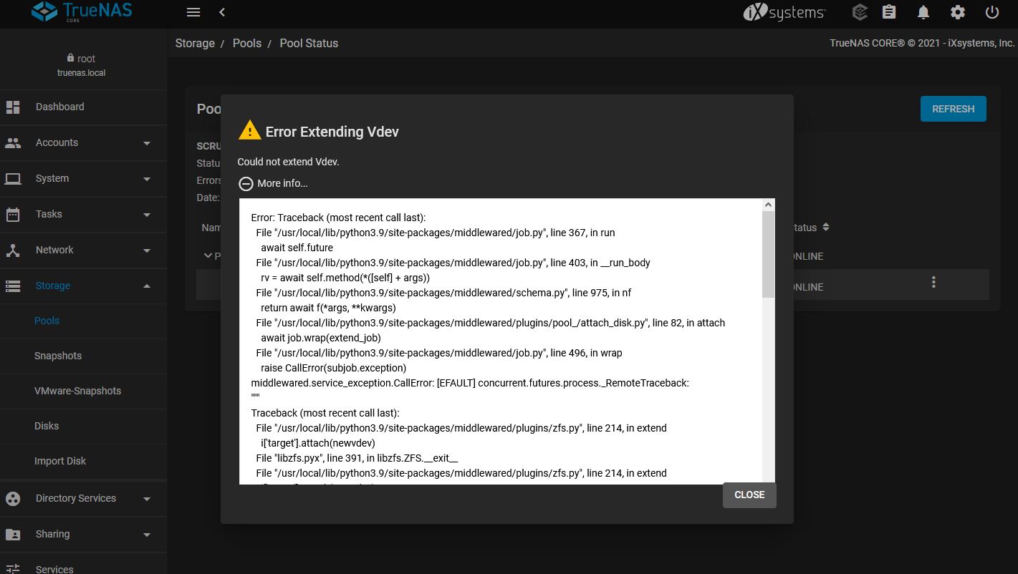1018x574 pixels.
Task: Click 'return await f(*args, **kwargs)' line
Action: [328, 308]
